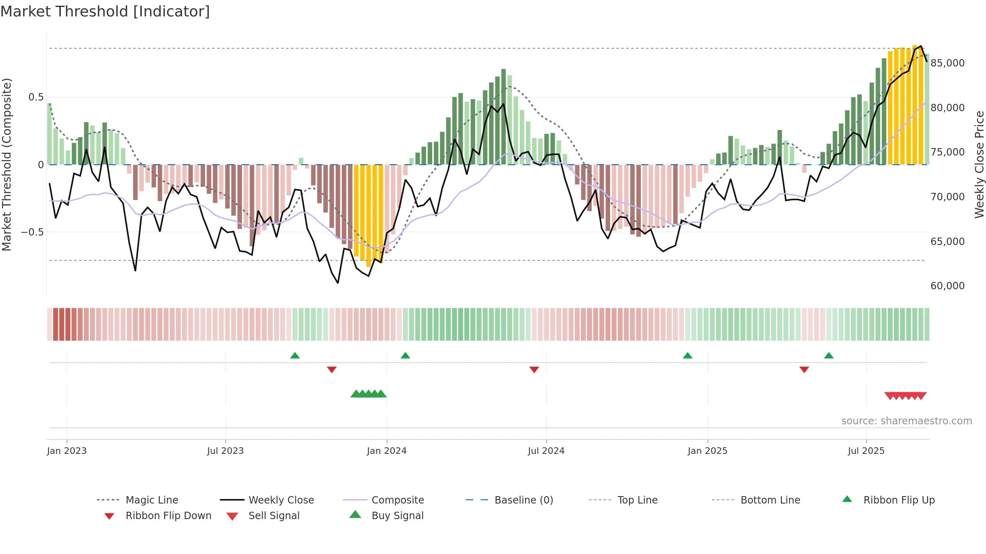Click the 0.5 composite axis label

pyautogui.click(x=36, y=97)
